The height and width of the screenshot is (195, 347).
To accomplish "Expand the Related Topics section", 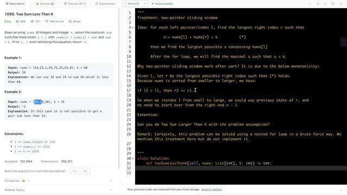I will [111, 190].
